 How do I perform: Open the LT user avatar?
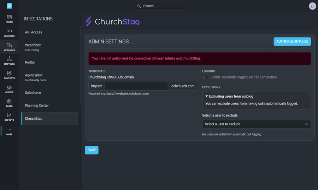click(312, 6)
